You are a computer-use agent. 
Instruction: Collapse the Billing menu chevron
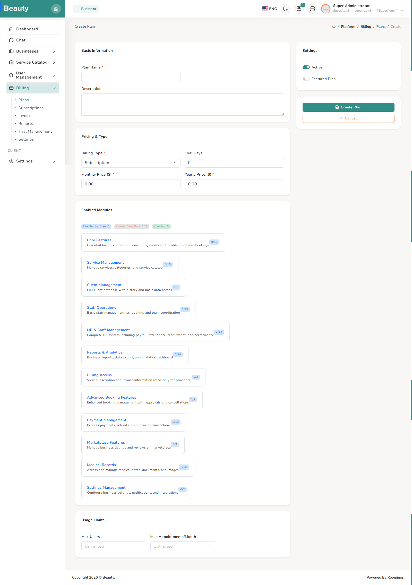click(54, 88)
